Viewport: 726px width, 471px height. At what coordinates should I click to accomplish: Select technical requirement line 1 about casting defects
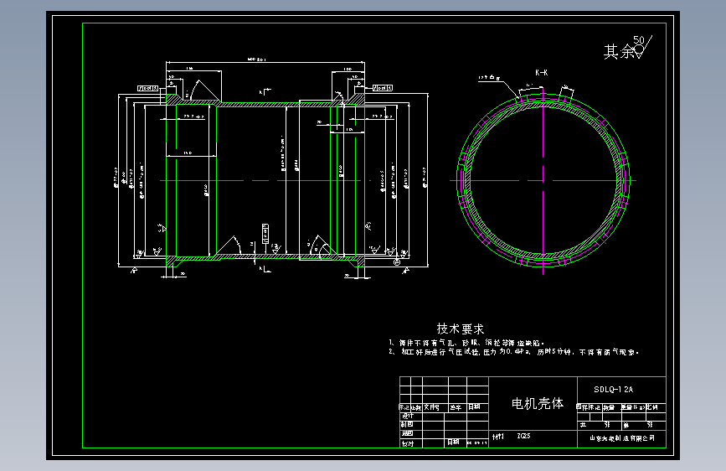pyautogui.click(x=466, y=343)
